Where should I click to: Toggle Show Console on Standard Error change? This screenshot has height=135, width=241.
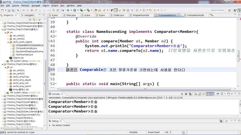(x=212, y=94)
